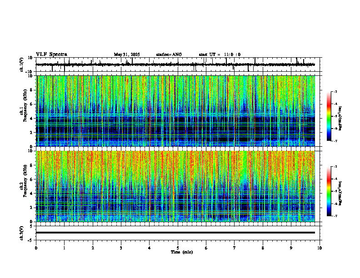This screenshot has height=278, width=360.
Task: Click the "ch.3(V)" axis label
Action: [22, 233]
